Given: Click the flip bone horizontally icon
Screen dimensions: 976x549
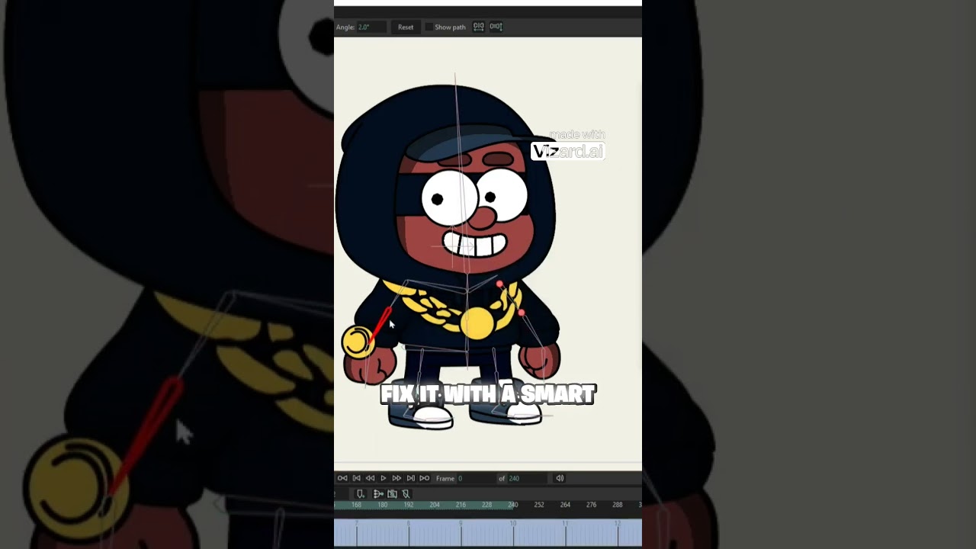Looking at the screenshot, I should pos(479,27).
